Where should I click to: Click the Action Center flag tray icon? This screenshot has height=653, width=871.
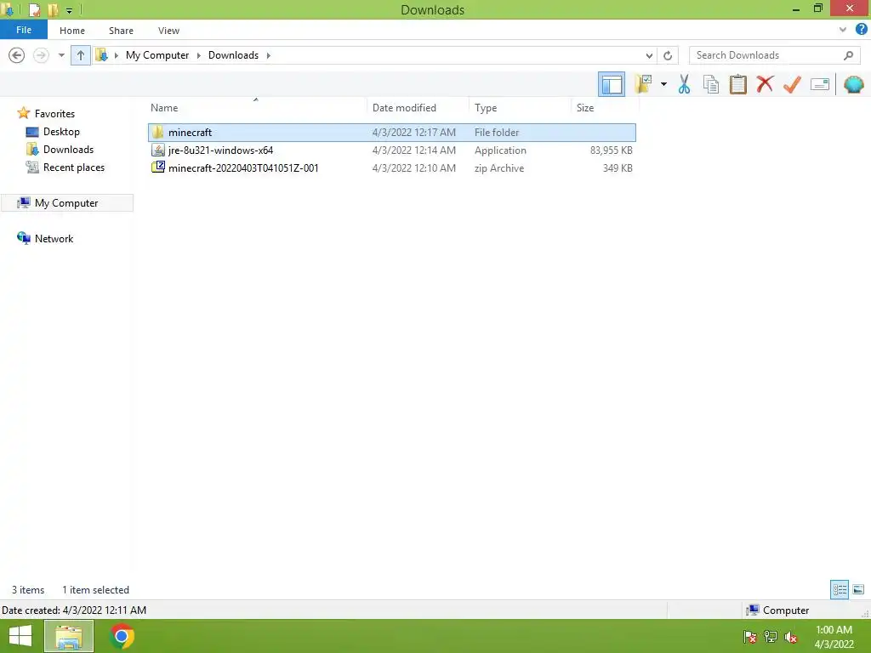[750, 637]
